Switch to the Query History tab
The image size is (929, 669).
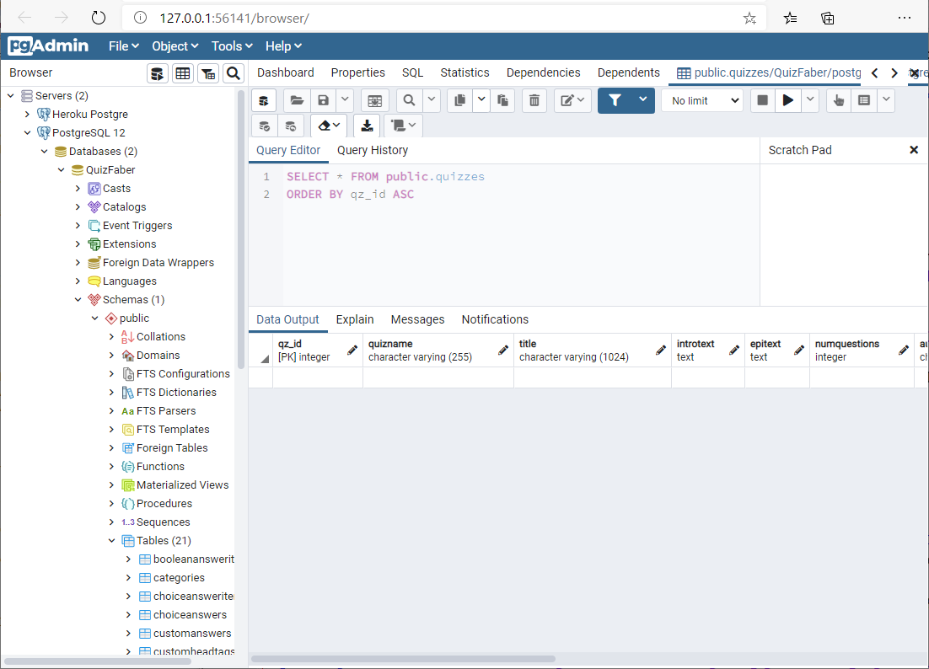372,150
